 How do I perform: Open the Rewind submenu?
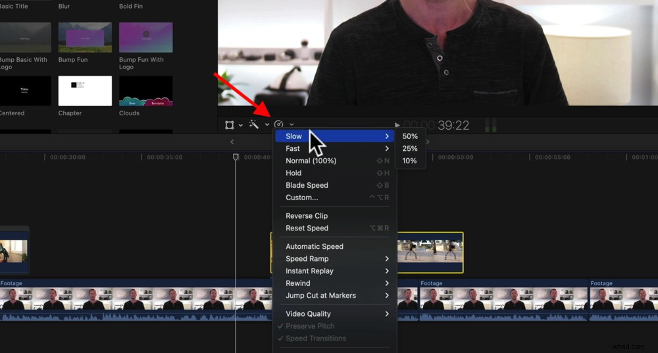point(334,283)
